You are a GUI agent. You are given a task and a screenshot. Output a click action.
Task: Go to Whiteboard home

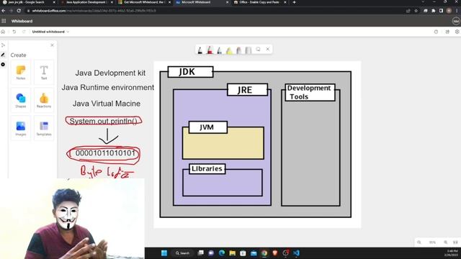click(3, 32)
